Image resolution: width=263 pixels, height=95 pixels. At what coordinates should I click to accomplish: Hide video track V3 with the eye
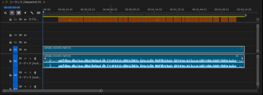(x=25, y=35)
